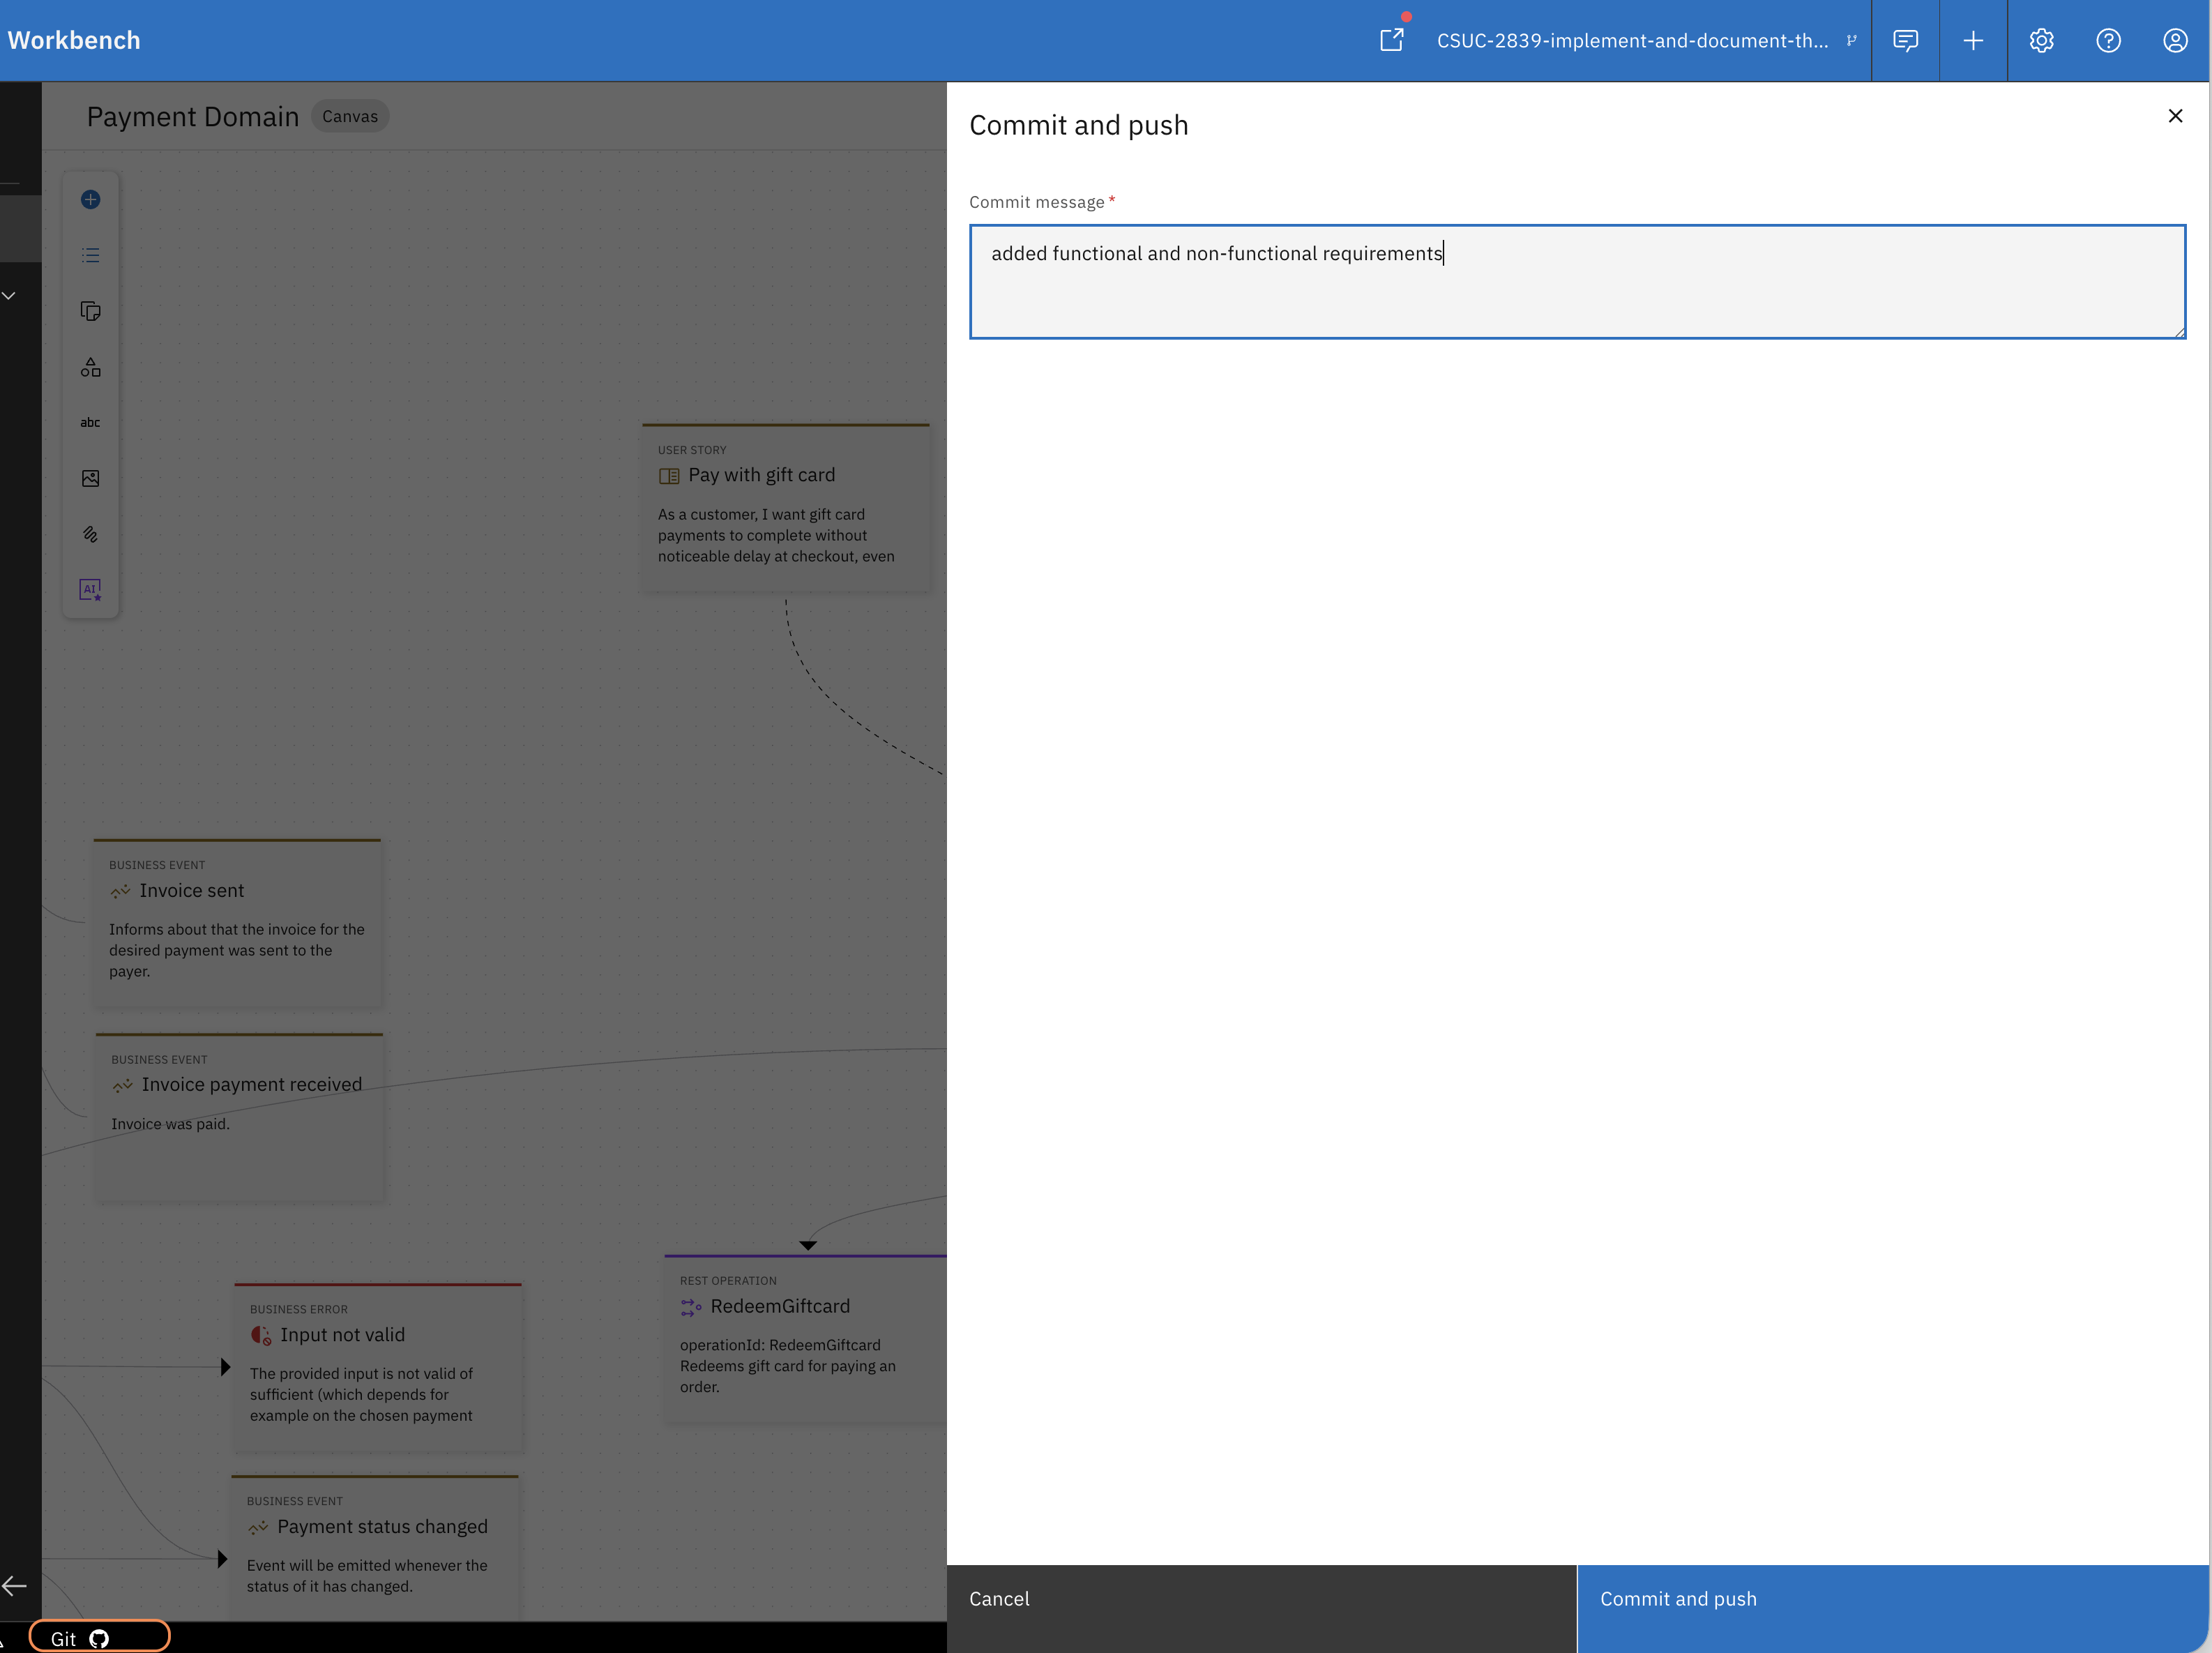
Task: Click the error icon beside Input not valid
Action: [261, 1335]
